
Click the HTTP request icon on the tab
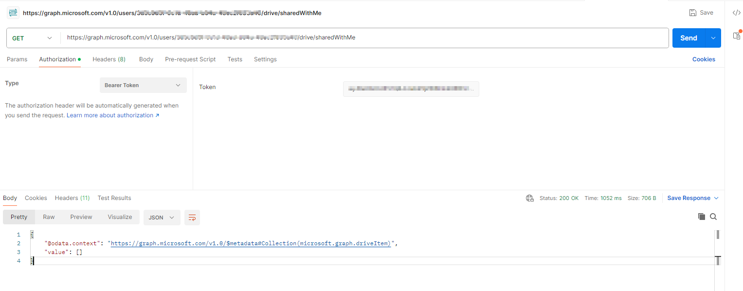[12, 13]
